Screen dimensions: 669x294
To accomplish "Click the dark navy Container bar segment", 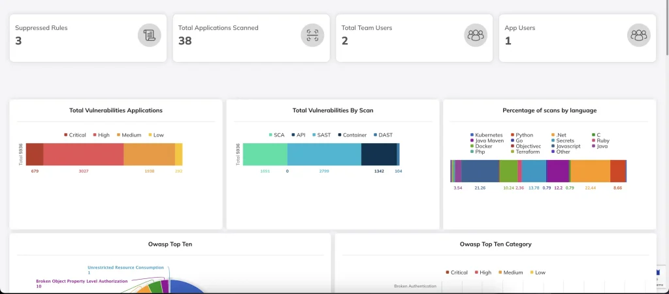I will click(x=378, y=154).
